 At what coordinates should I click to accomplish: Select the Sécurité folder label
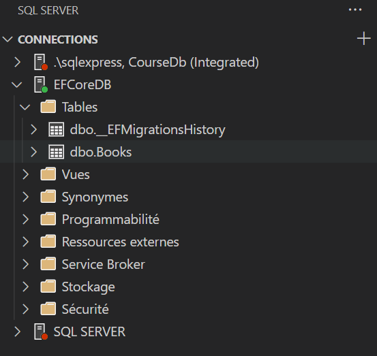(x=85, y=309)
